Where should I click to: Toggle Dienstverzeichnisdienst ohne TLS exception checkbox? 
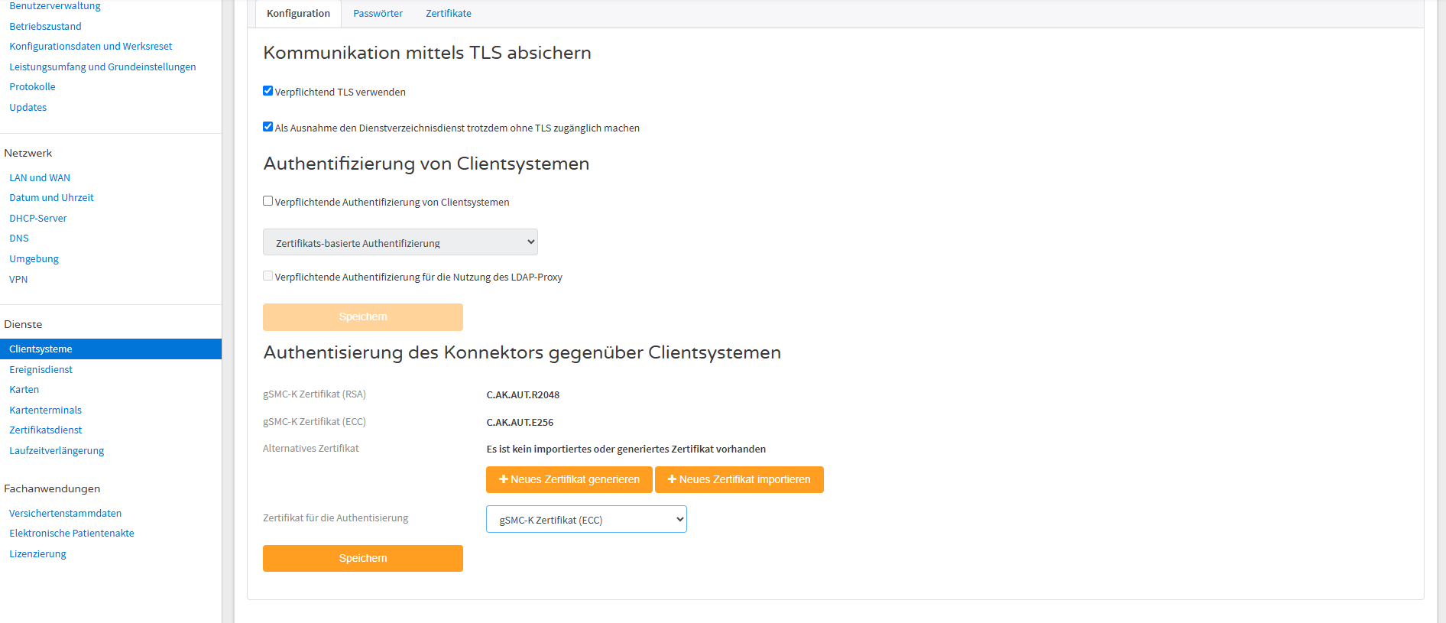point(267,127)
